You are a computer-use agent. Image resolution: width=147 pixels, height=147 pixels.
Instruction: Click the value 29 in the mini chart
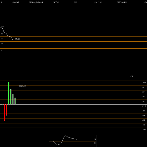95,139
